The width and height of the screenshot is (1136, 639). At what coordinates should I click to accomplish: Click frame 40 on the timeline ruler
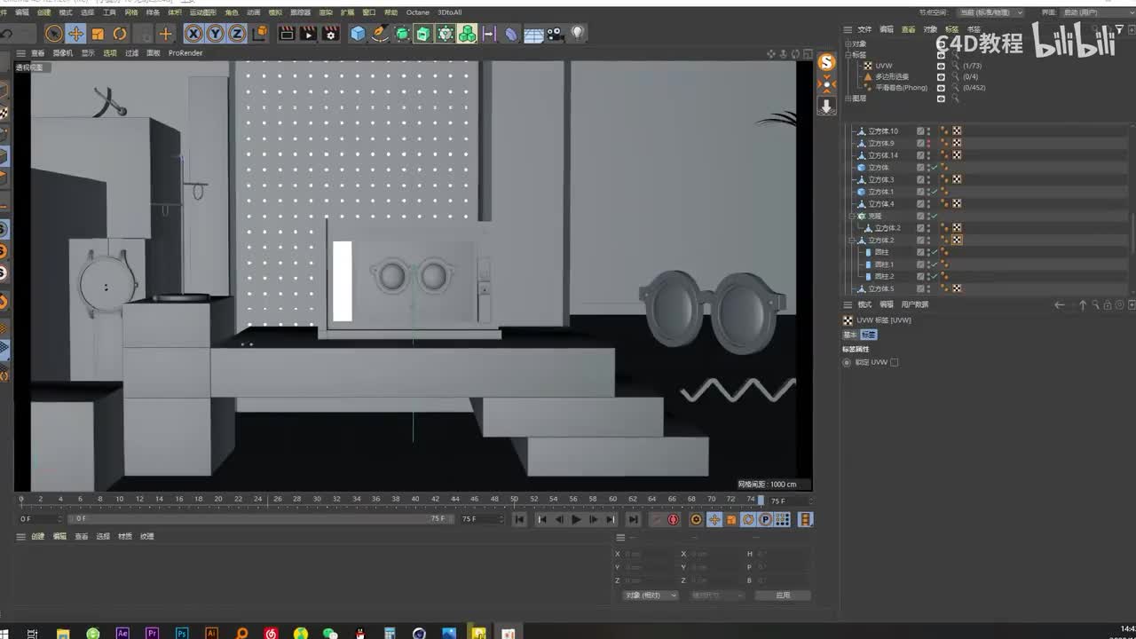point(415,499)
